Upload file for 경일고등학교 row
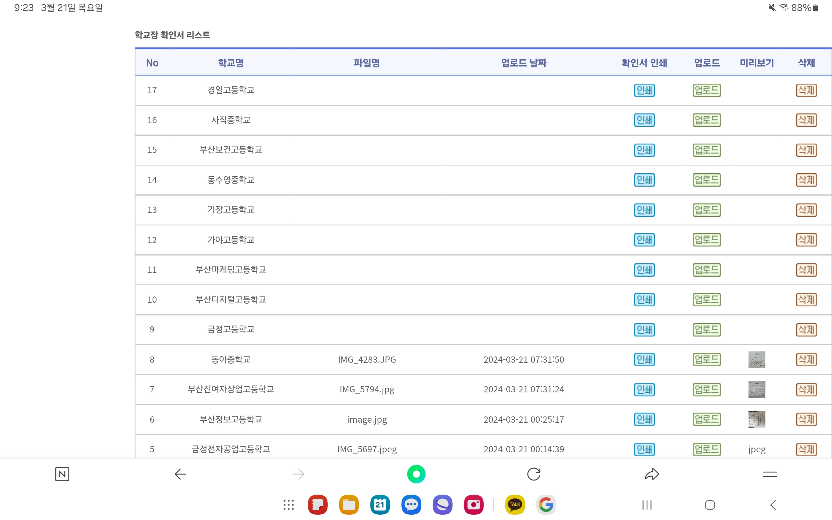 707,91
